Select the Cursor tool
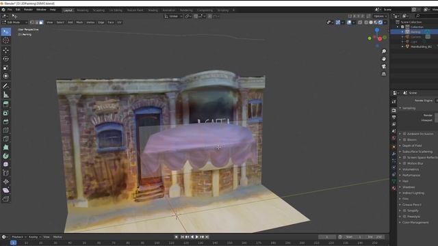Viewport: 438px width, 246px height. pos(6,41)
